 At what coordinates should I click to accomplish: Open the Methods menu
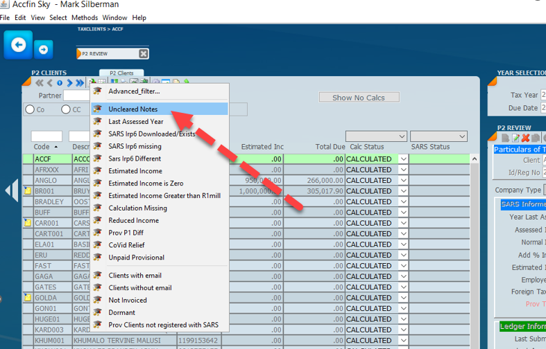[85, 17]
